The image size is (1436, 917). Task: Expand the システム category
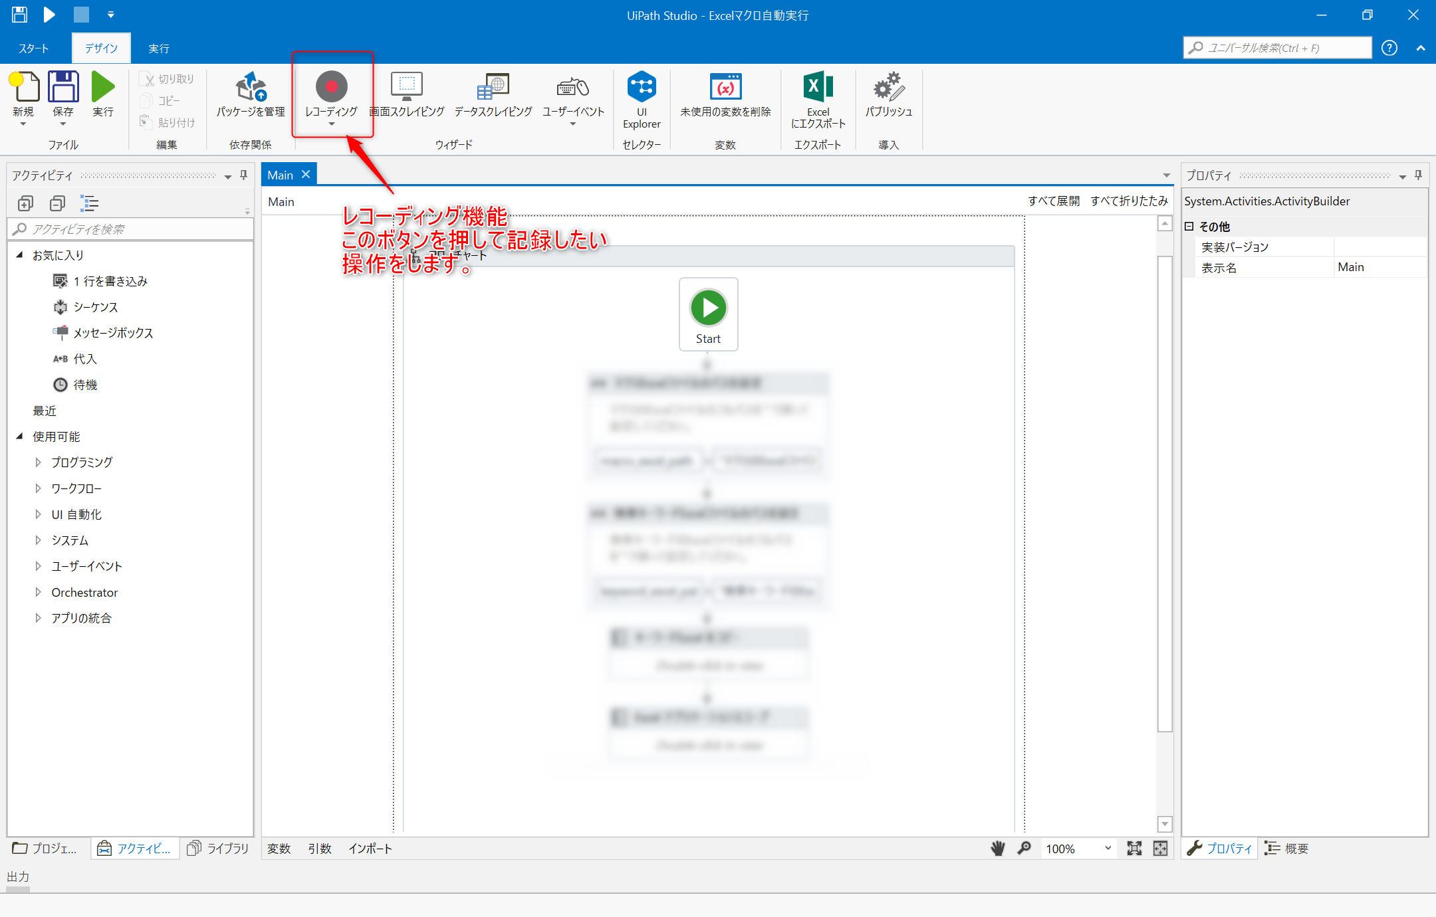pos(38,540)
